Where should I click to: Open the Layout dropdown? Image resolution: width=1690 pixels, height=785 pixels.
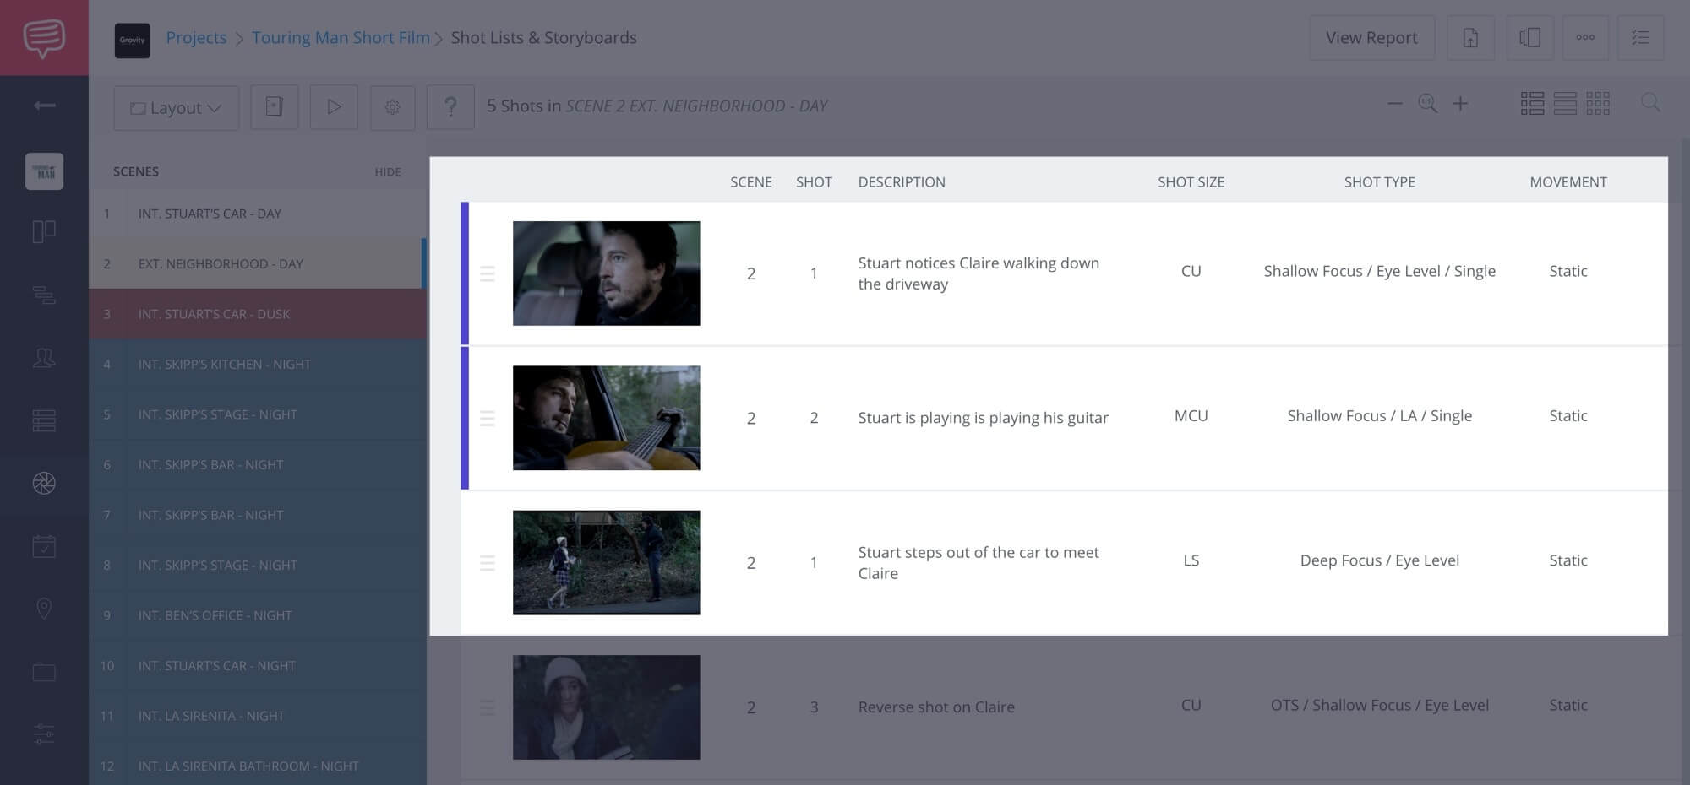[x=176, y=107]
